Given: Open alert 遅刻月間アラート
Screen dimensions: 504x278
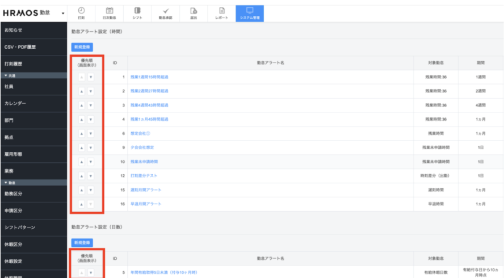Looking at the screenshot, I should [146, 190].
